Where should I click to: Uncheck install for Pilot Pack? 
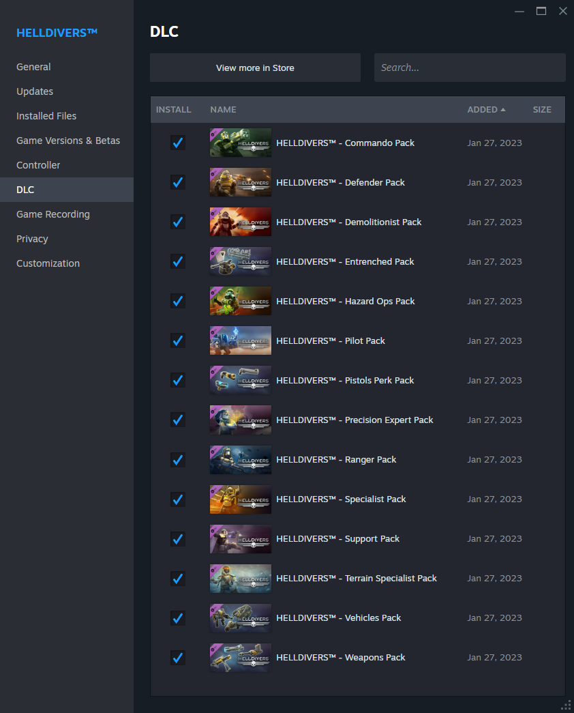click(x=178, y=340)
